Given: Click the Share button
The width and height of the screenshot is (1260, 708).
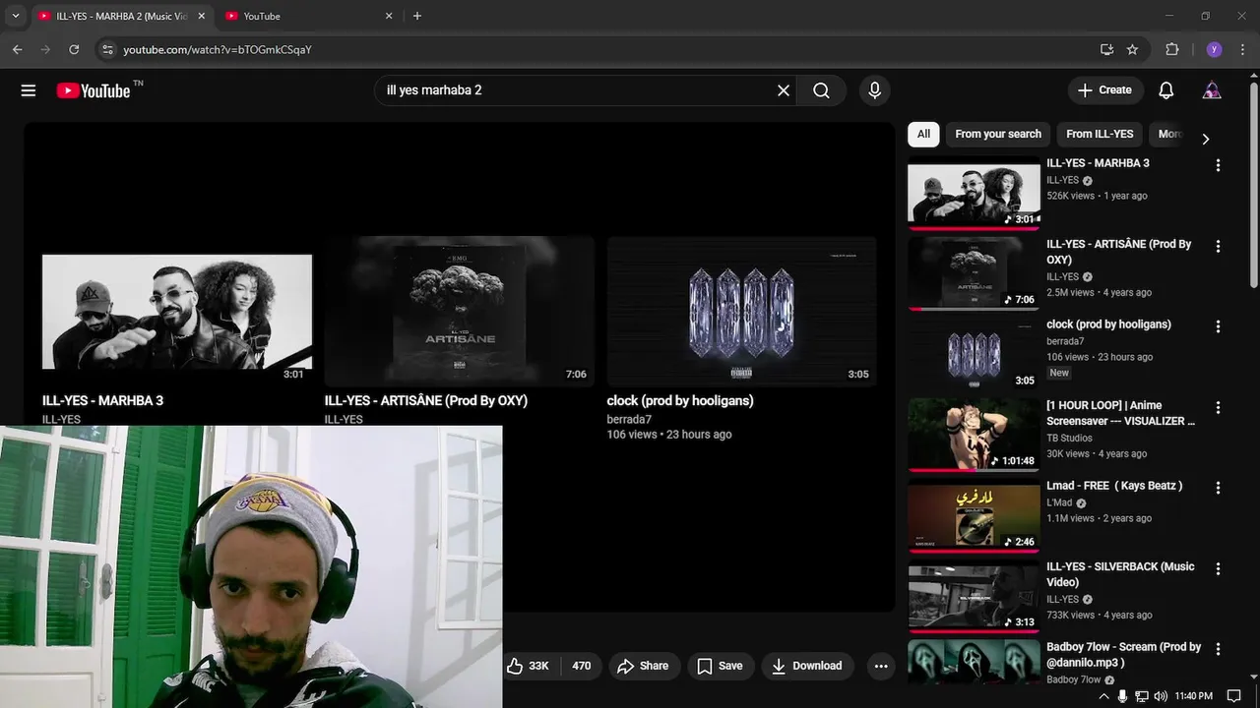Looking at the screenshot, I should [643, 666].
